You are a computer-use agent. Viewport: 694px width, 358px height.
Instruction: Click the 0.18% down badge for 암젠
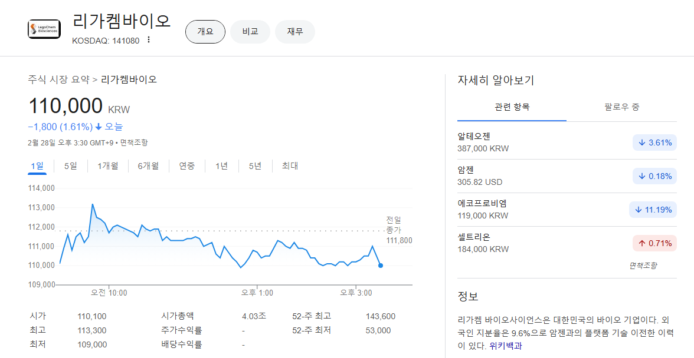click(654, 176)
